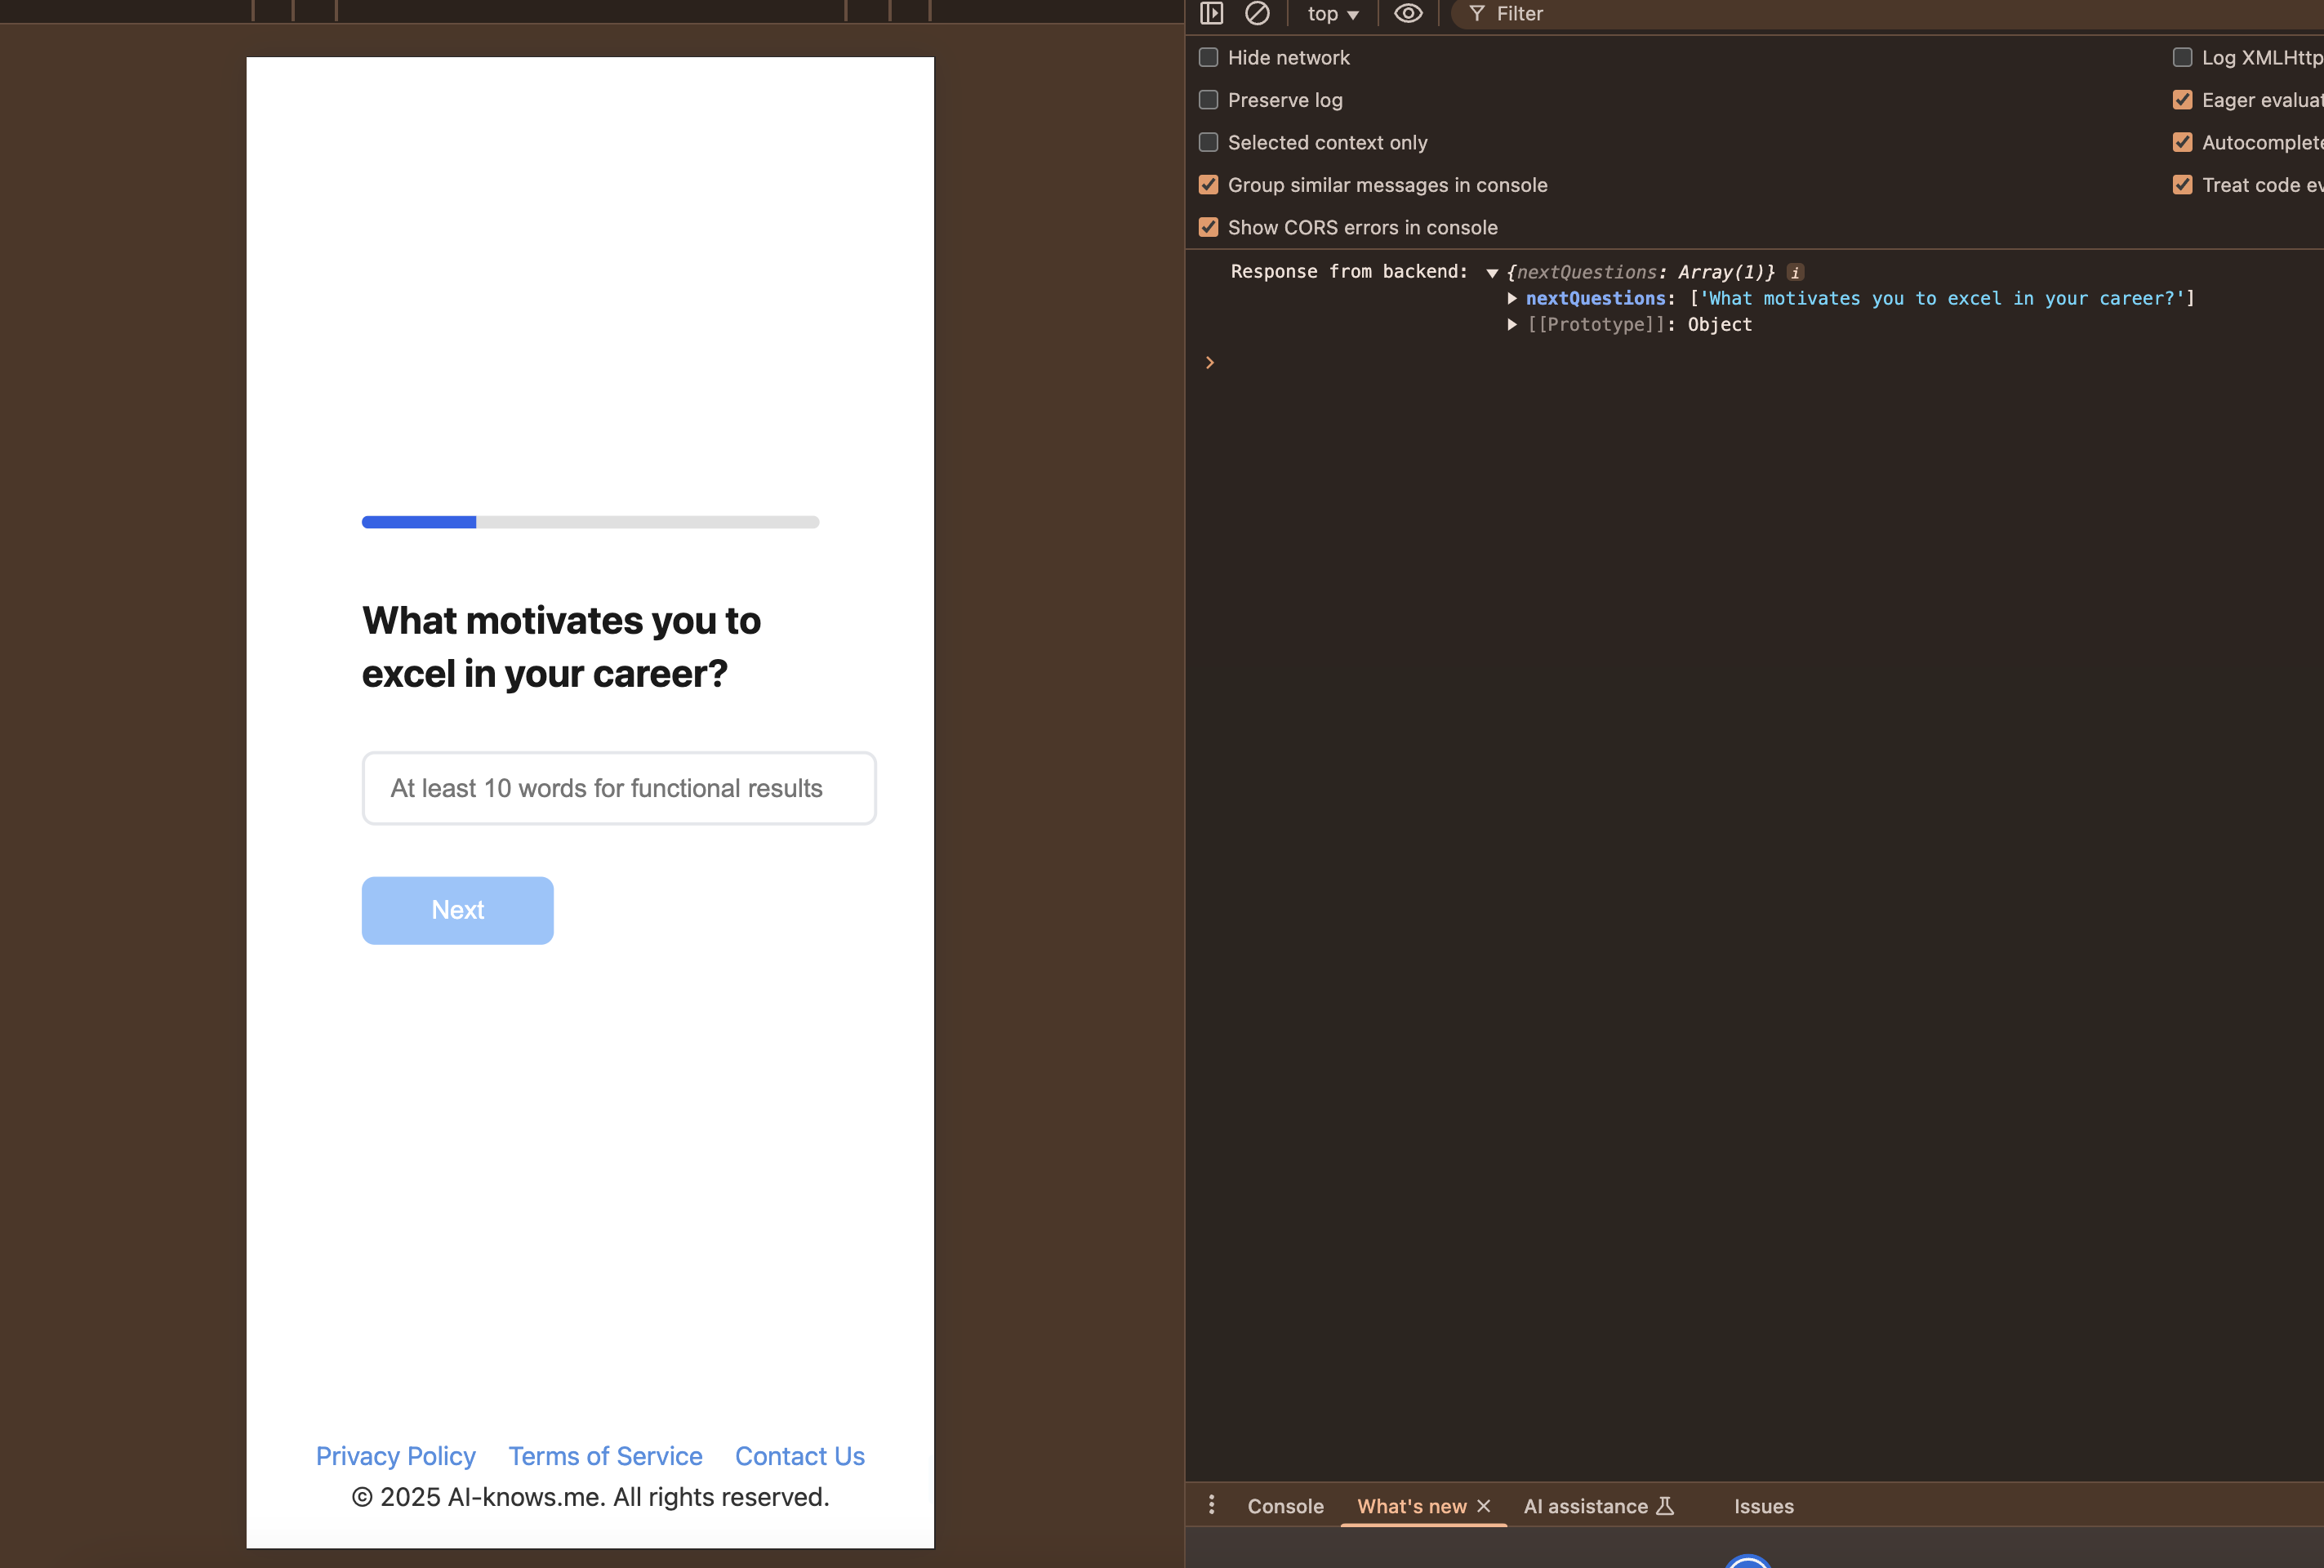Viewport: 2324px width, 1568px height.
Task: Uncheck Group similar messages in console
Action: [x=1208, y=185]
